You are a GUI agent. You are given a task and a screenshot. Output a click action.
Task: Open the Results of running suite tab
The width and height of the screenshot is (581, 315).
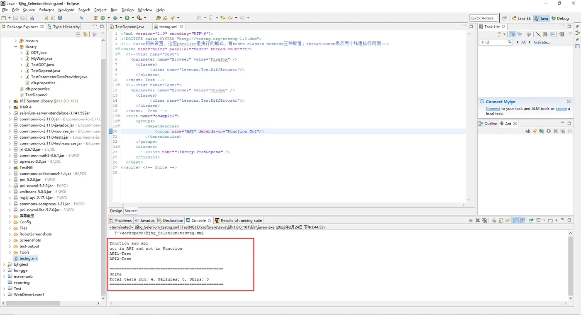[239, 220]
